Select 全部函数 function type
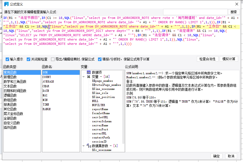This screenshot has width=243, height=162. [22, 118]
